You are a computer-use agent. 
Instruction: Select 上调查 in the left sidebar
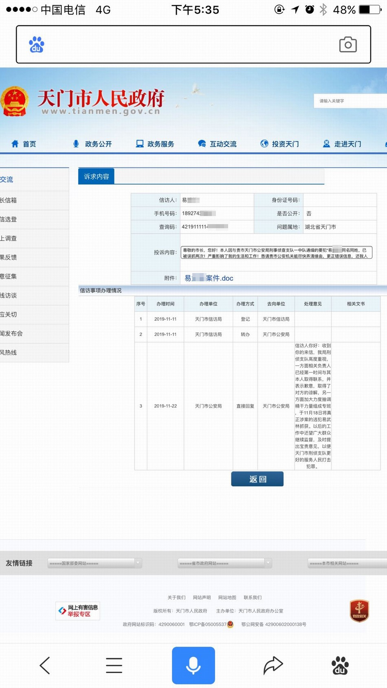click(34, 238)
